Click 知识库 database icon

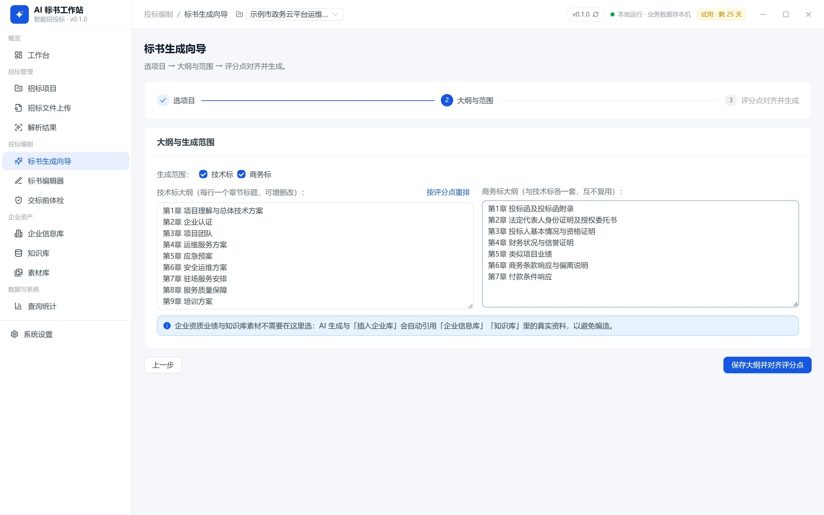(x=18, y=253)
